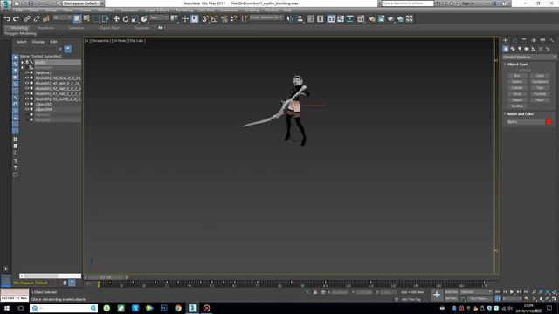This screenshot has width=559, height=314.
Task: Click the Box primitive button
Action: (517, 76)
